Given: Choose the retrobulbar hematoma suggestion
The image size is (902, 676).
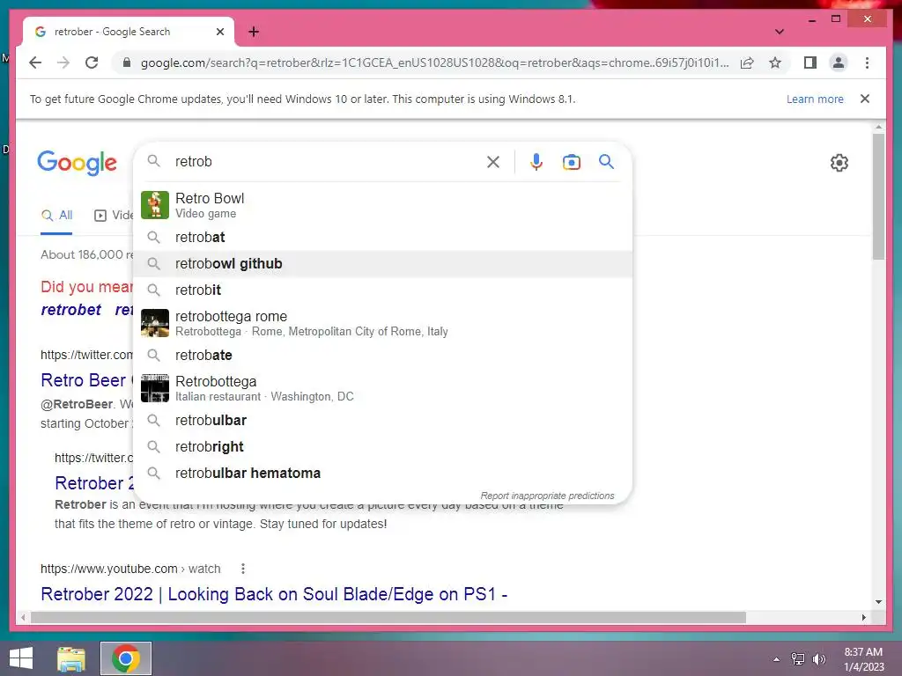Looking at the screenshot, I should [382, 473].
